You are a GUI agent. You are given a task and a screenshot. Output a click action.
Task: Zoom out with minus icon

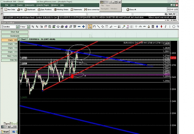[79, 27]
